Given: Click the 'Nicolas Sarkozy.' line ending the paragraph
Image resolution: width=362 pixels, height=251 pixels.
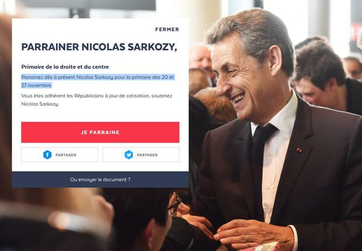Looking at the screenshot, I should (x=40, y=104).
